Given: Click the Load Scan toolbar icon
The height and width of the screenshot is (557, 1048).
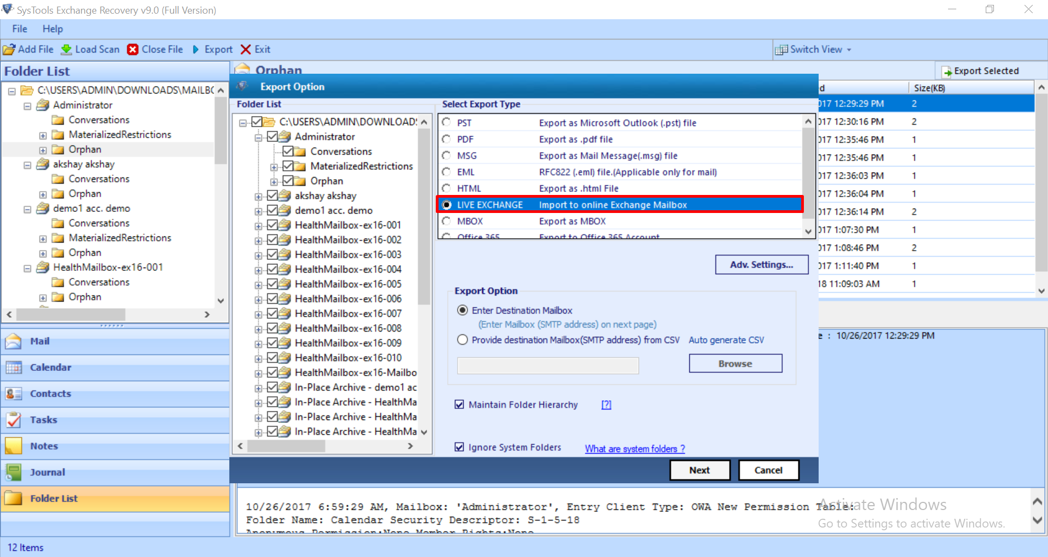Looking at the screenshot, I should [67, 50].
